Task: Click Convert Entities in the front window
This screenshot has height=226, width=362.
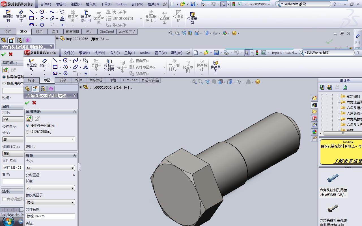Action: (109, 65)
